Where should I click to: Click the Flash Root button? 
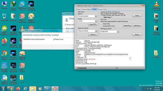(137, 25)
